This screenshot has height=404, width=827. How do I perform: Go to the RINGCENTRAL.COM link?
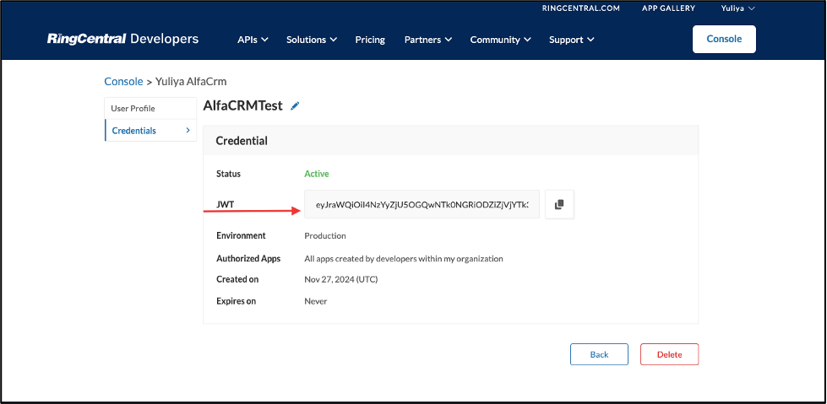[580, 8]
